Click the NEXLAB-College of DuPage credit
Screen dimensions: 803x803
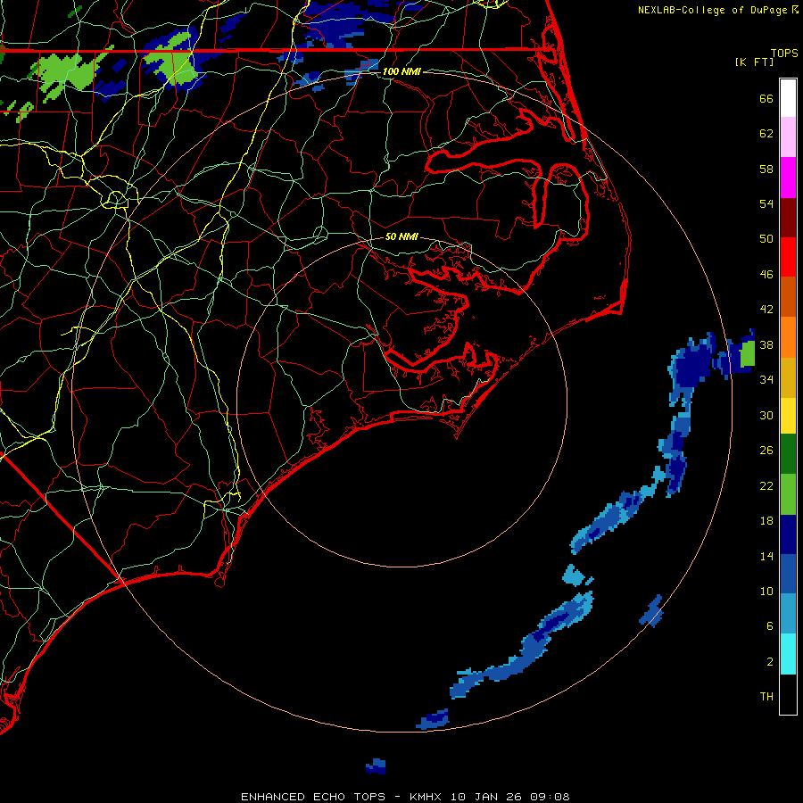717,10
